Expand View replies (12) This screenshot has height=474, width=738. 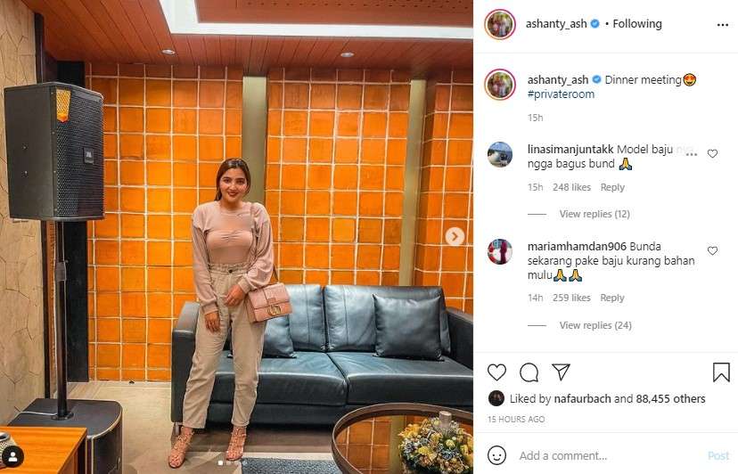click(x=594, y=214)
